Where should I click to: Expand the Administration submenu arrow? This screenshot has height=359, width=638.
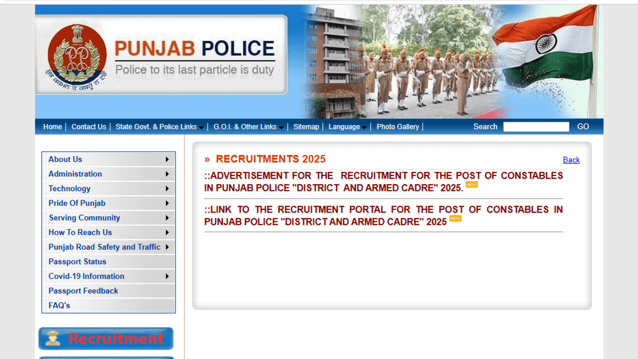pos(167,174)
